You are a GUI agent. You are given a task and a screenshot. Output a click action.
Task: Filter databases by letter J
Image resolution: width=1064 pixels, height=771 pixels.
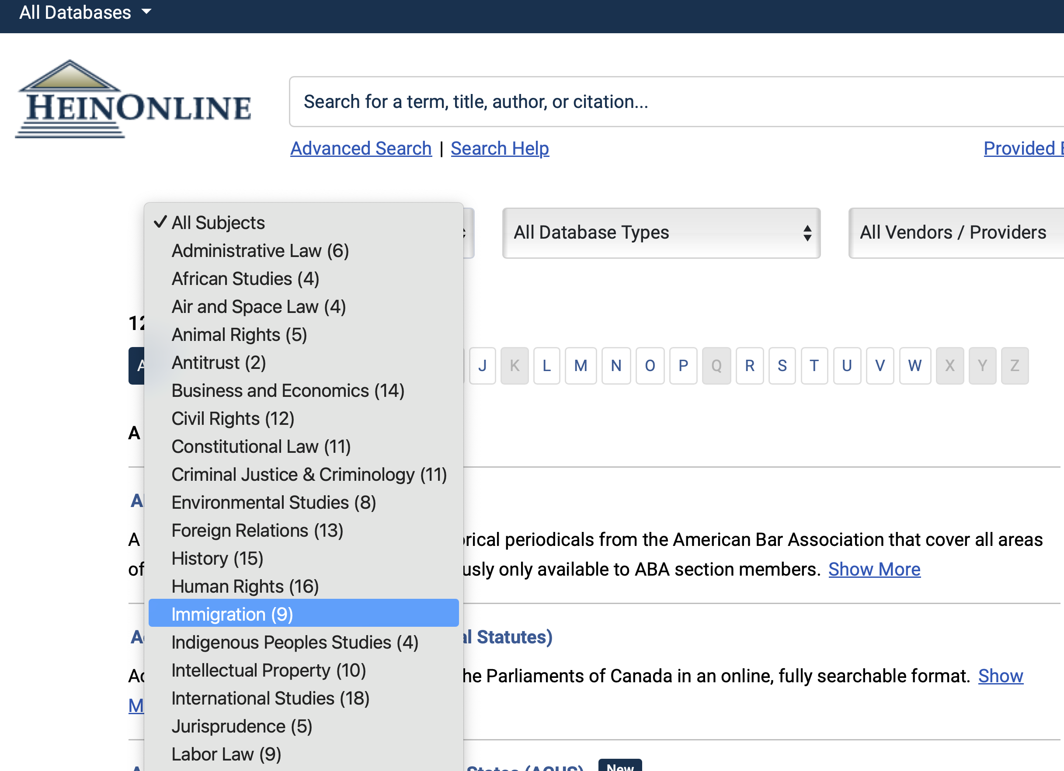click(482, 366)
